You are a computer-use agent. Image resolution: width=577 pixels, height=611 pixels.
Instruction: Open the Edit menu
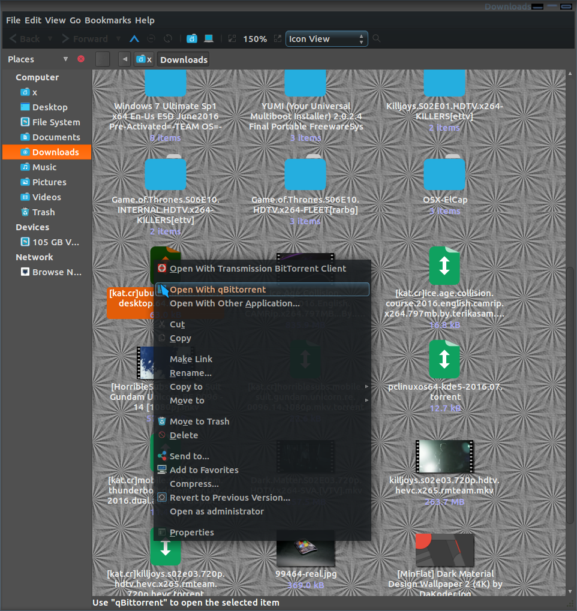(x=33, y=20)
